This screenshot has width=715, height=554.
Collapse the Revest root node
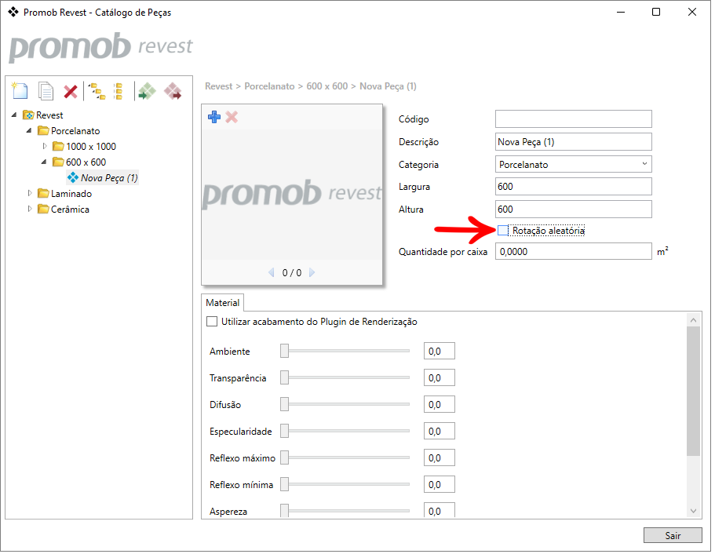14,115
